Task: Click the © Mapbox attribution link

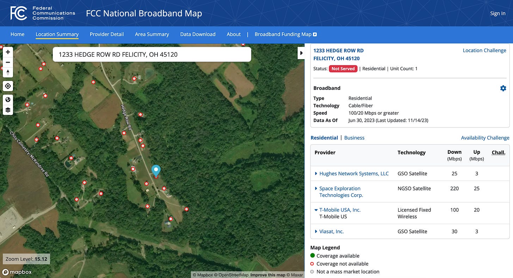Action: click(x=203, y=275)
